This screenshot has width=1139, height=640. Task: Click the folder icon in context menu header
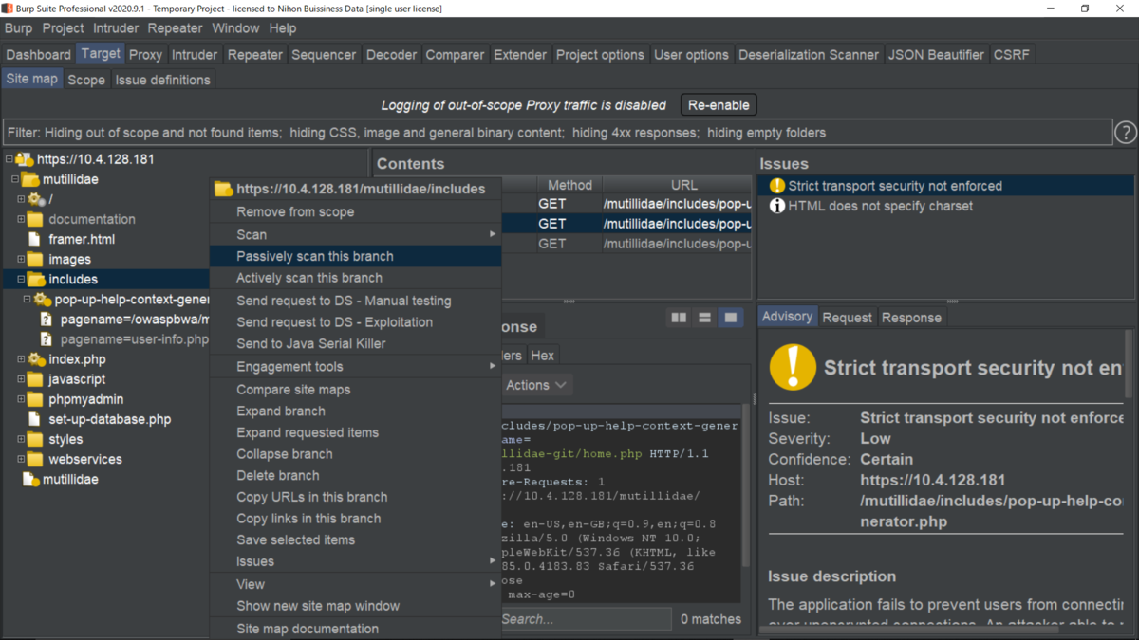tap(223, 189)
